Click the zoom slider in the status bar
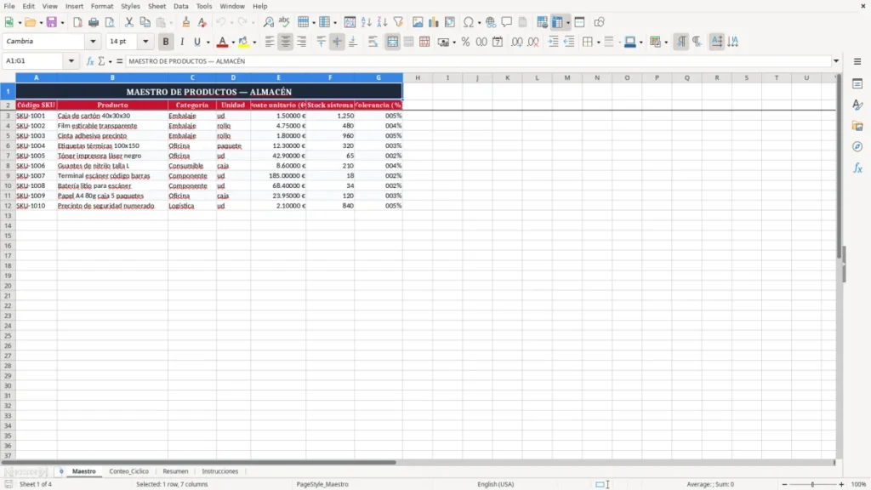The height and width of the screenshot is (490, 871). click(812, 484)
